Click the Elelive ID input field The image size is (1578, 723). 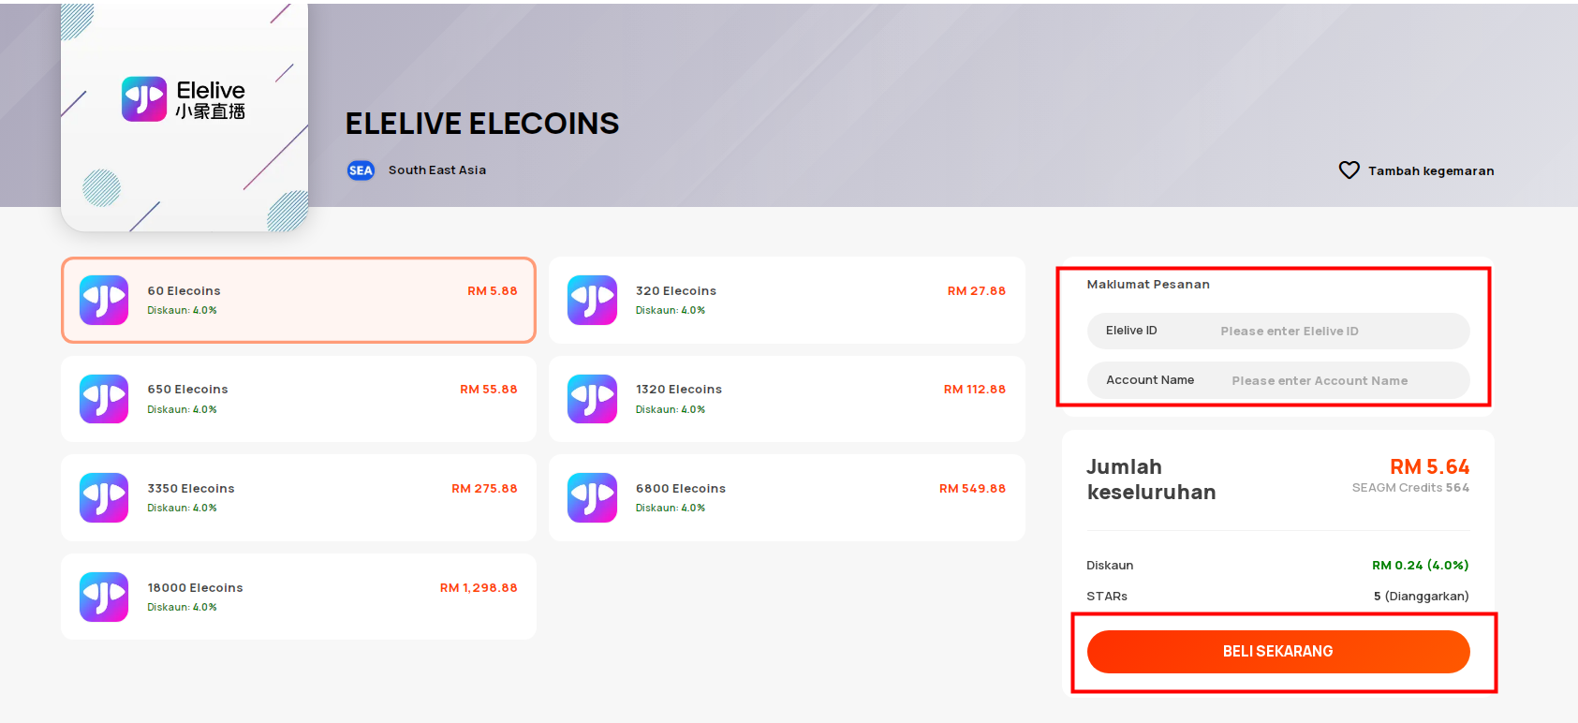[x=1278, y=331]
